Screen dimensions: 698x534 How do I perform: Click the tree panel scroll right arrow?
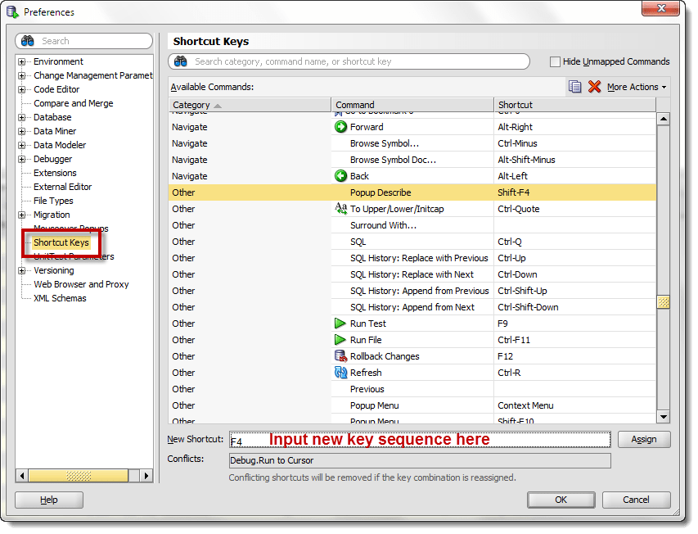click(x=146, y=476)
